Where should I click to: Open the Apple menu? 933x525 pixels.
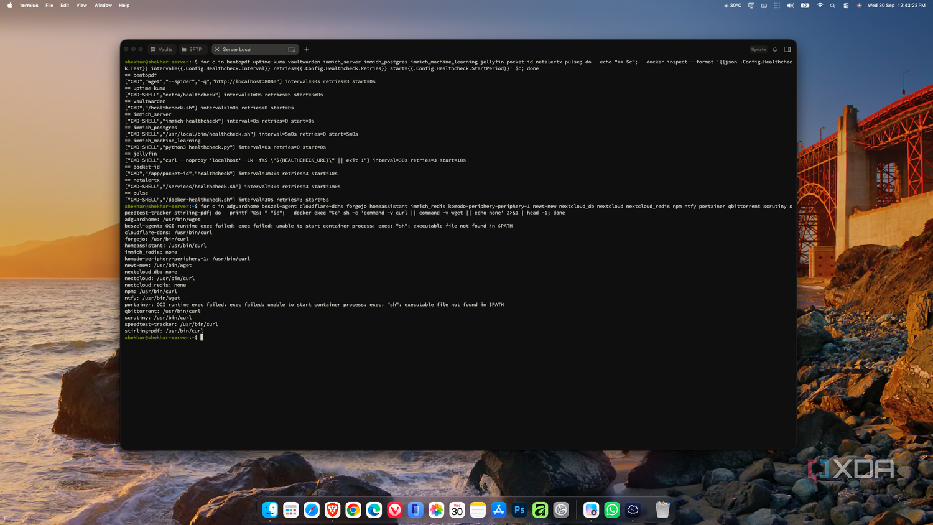point(9,5)
